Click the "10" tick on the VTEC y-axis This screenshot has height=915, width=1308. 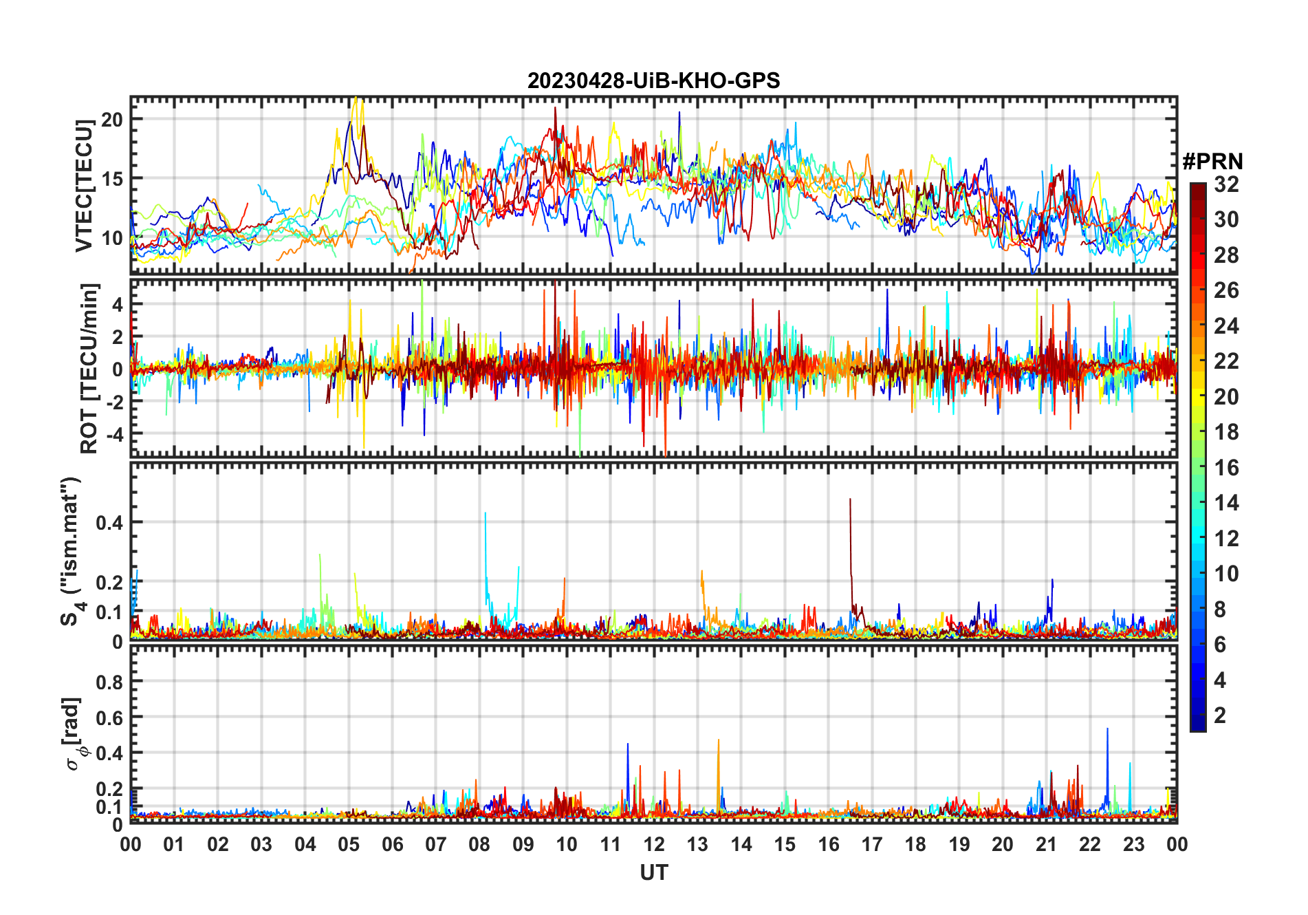click(x=112, y=239)
